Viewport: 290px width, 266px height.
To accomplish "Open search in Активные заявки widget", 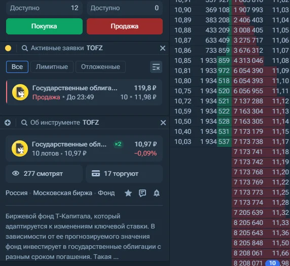I will [25, 48].
